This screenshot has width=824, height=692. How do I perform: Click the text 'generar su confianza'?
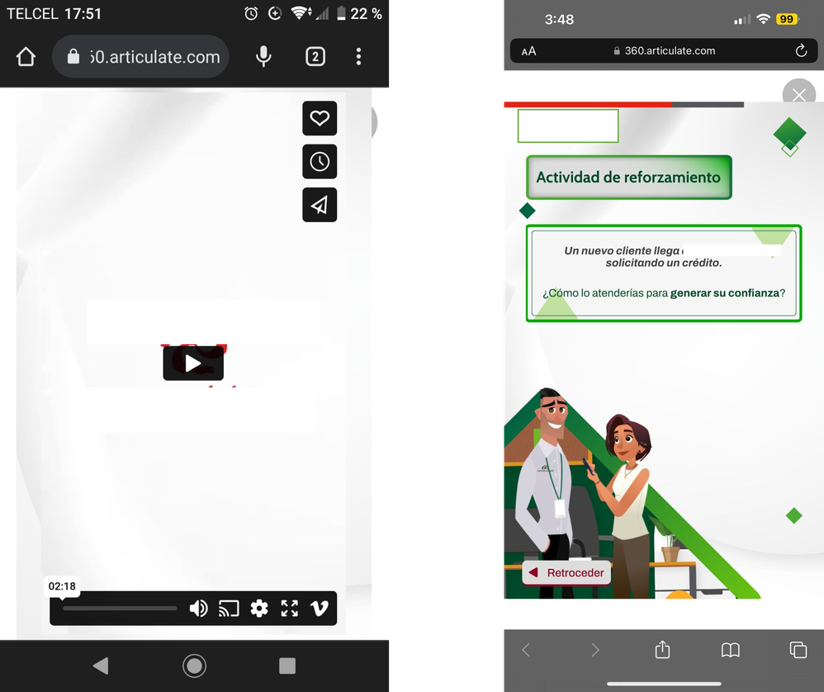click(x=725, y=293)
